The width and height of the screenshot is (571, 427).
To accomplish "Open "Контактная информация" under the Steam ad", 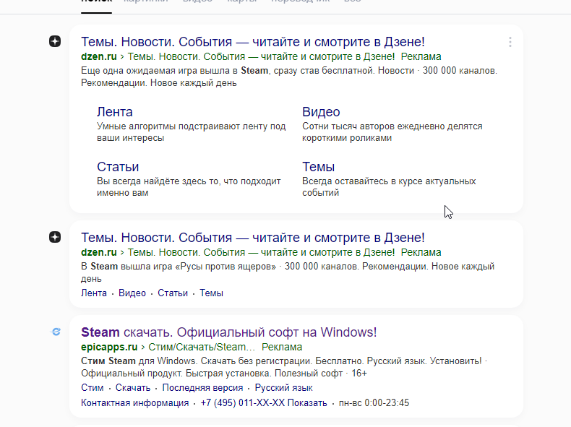I will click(134, 403).
